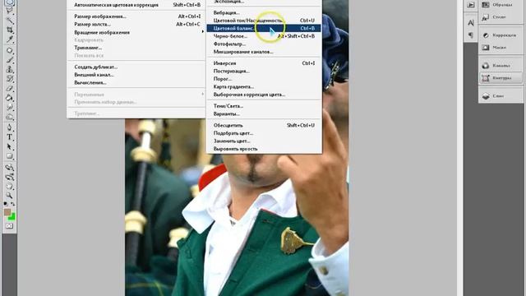This screenshot has width=526, height=296.
Task: Select the Rectangle shape tool
Action: point(9,156)
